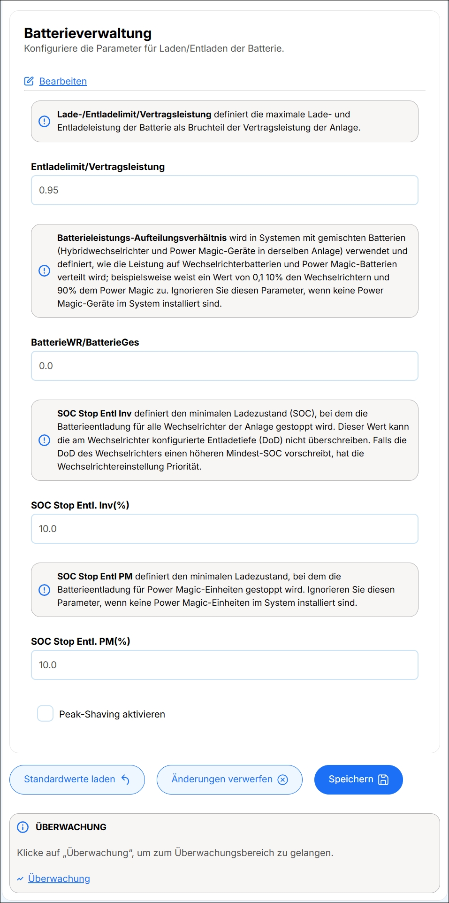Click the circled X icon in Änderungen verwerfen
449x903 pixels.
[283, 780]
